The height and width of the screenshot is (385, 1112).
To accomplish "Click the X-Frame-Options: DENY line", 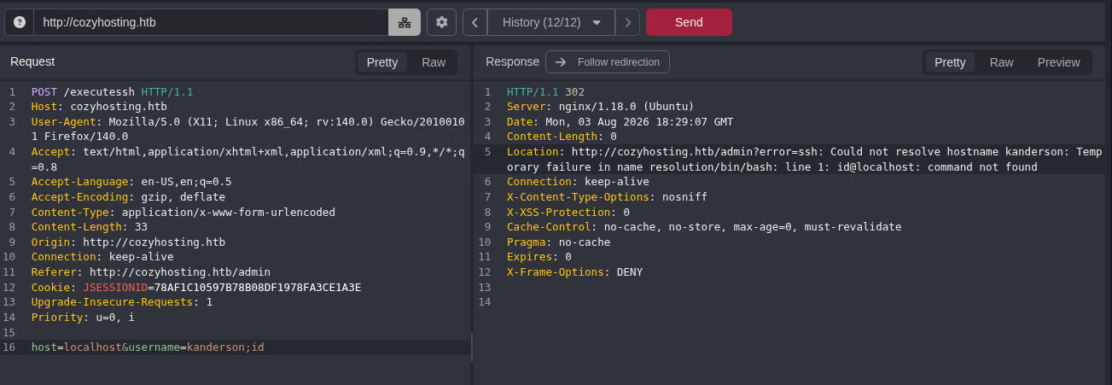I will point(574,272).
